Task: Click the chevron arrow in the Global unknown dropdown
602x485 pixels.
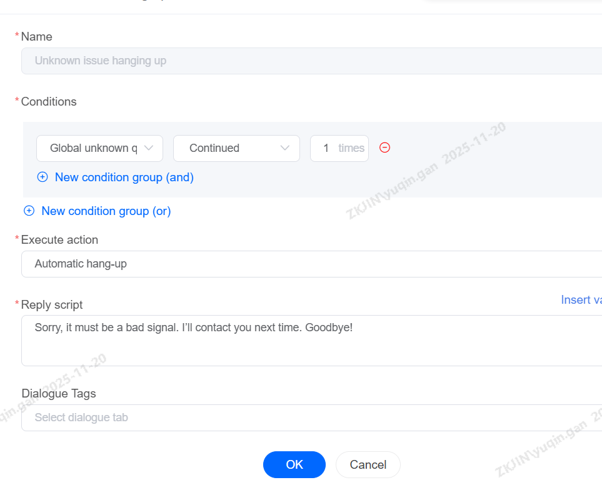Action: click(x=149, y=148)
